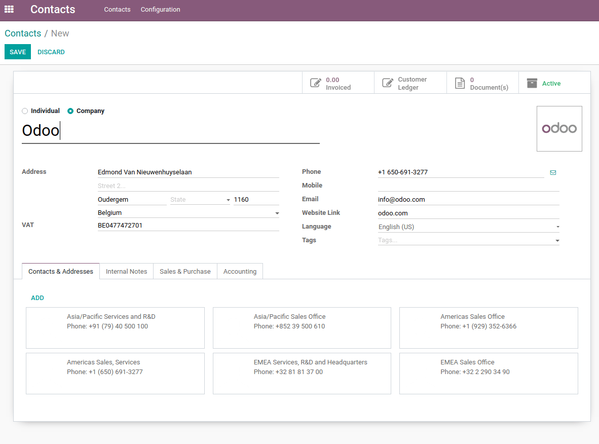Open the EMEA Sales Office contact card
Viewport: 599px width, 444px height.
click(488, 374)
